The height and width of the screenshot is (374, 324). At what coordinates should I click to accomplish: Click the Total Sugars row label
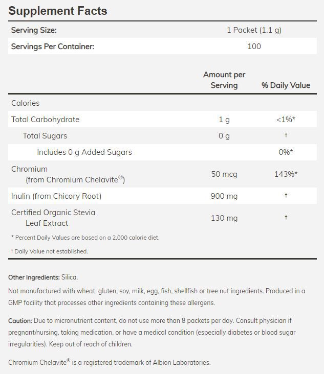click(45, 136)
